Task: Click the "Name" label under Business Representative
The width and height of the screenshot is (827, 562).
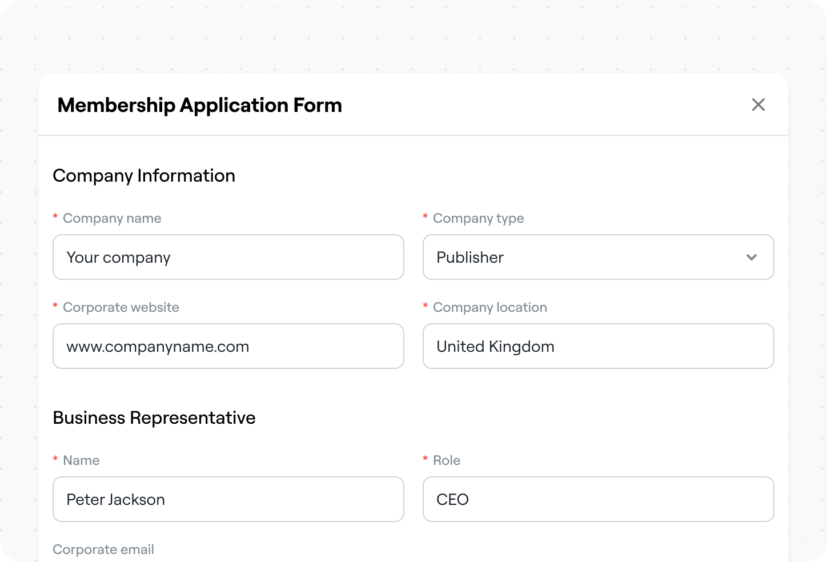Action: click(81, 460)
